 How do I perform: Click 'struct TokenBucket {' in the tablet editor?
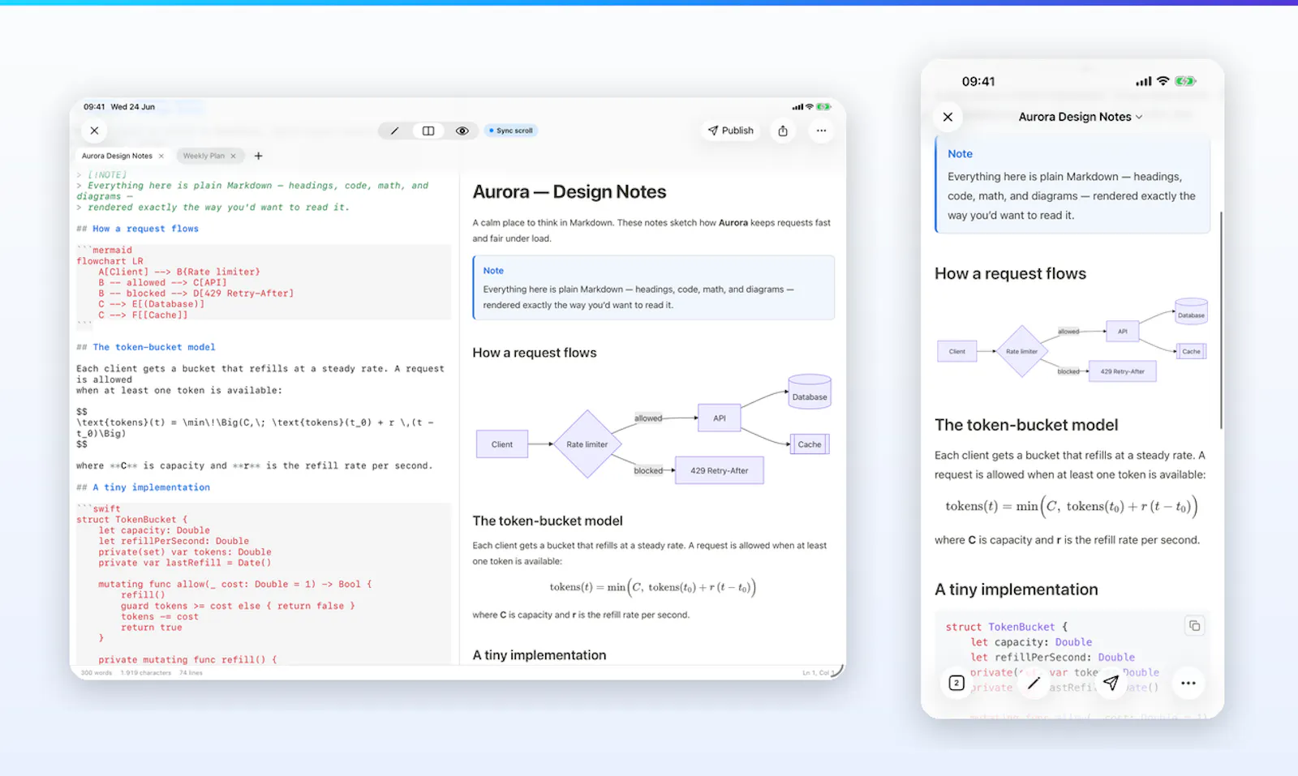131,520
